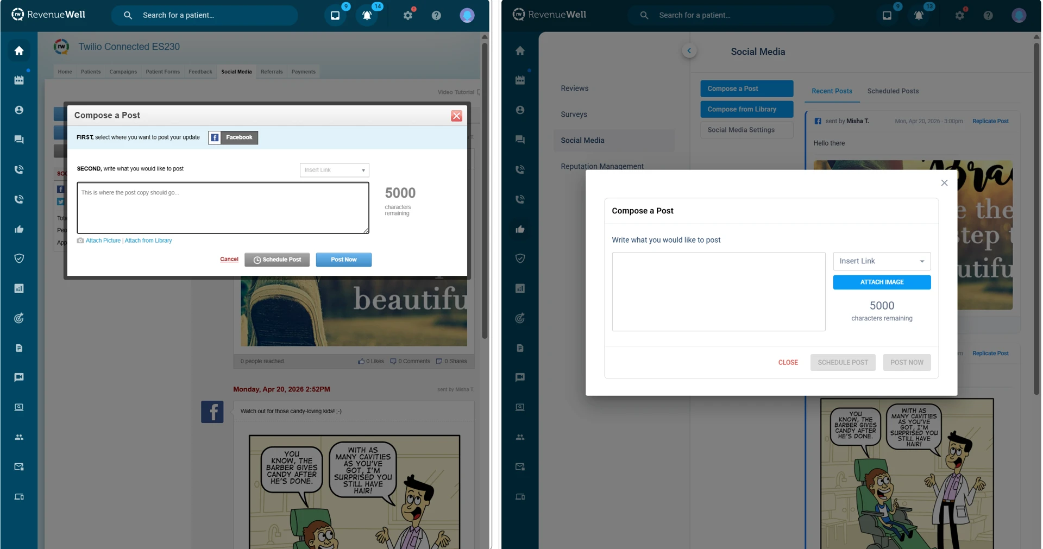Viewport: 1043px width, 549px height.
Task: Click the post text area in the right modal
Action: pyautogui.click(x=718, y=292)
